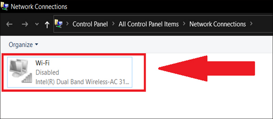
Task: Expand the chevron before Control Panel
Action: (x=67, y=24)
